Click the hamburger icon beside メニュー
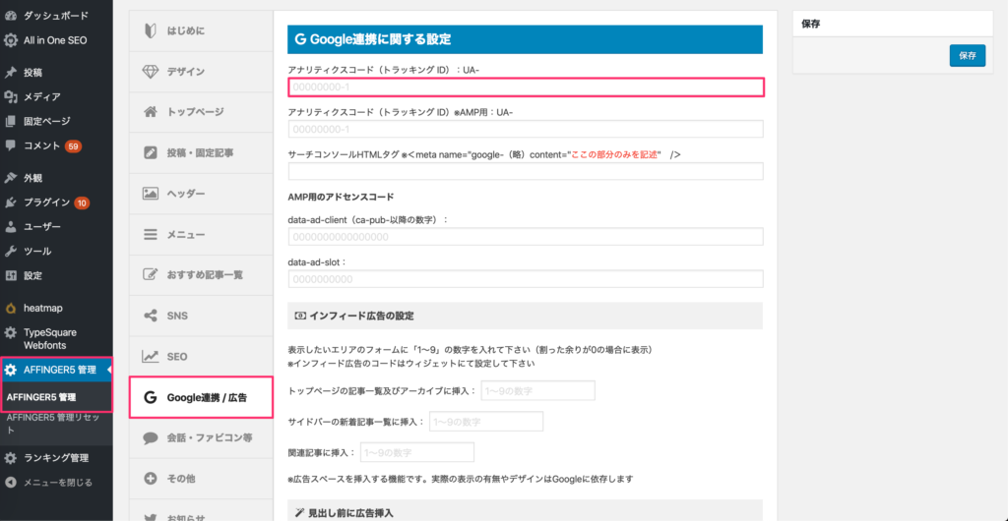 (x=150, y=234)
